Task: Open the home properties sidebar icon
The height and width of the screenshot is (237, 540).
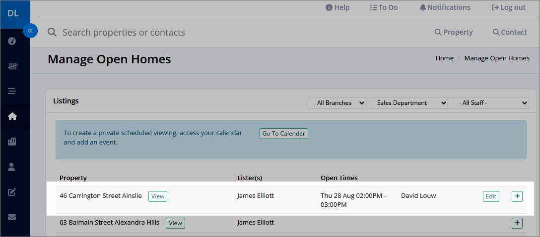Action: (12, 117)
